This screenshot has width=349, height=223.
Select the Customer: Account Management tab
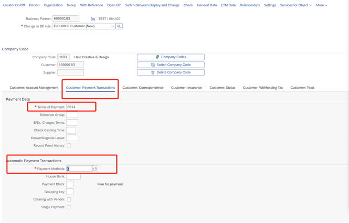[34, 88]
